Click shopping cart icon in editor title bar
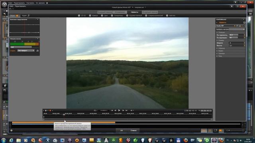The height and width of the screenshot is (143, 255). point(232,6)
